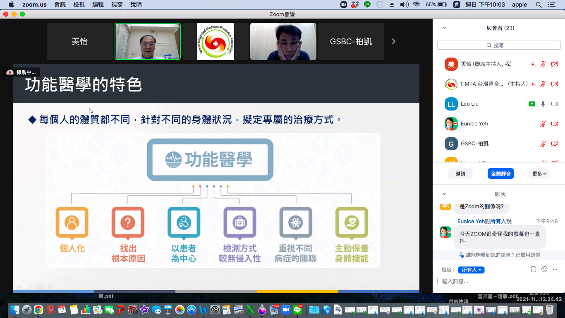Screen dimensions: 565x318
Task: Click the LINE icon in the menu bar
Action: [367, 5]
